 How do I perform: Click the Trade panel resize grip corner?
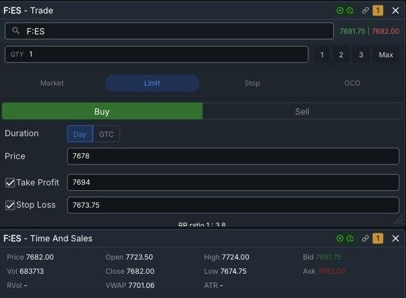point(397,220)
